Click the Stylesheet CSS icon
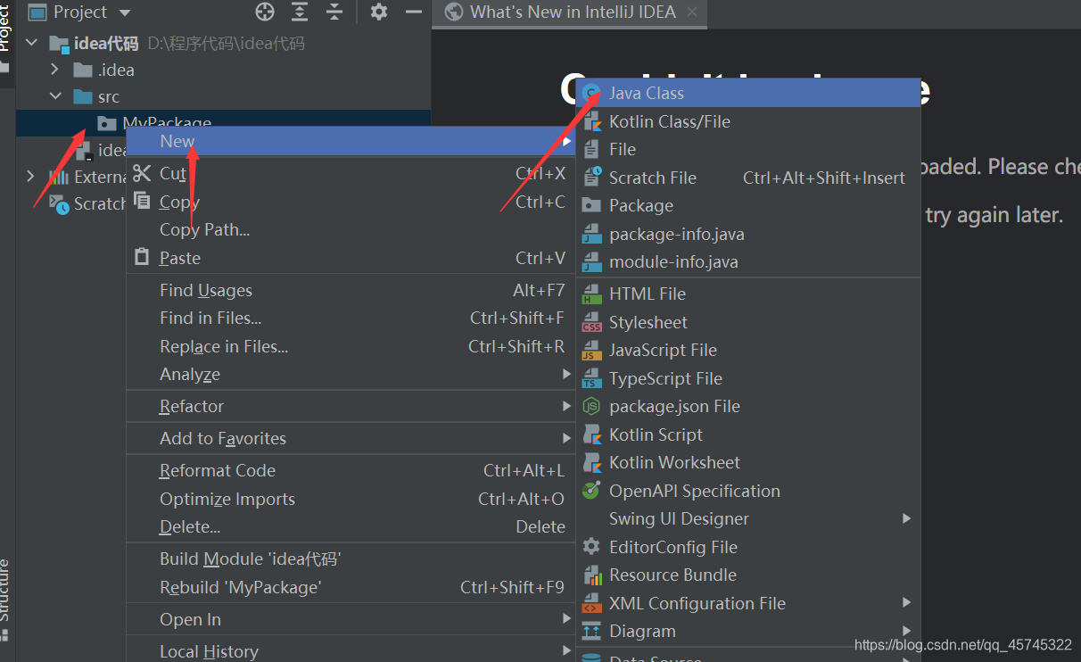This screenshot has height=662, width=1081. coord(591,322)
